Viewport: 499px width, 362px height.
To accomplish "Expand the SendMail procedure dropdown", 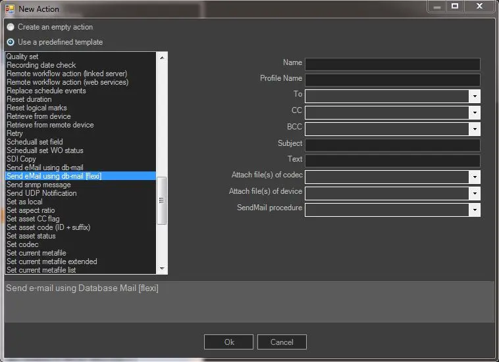I will 474,210.
